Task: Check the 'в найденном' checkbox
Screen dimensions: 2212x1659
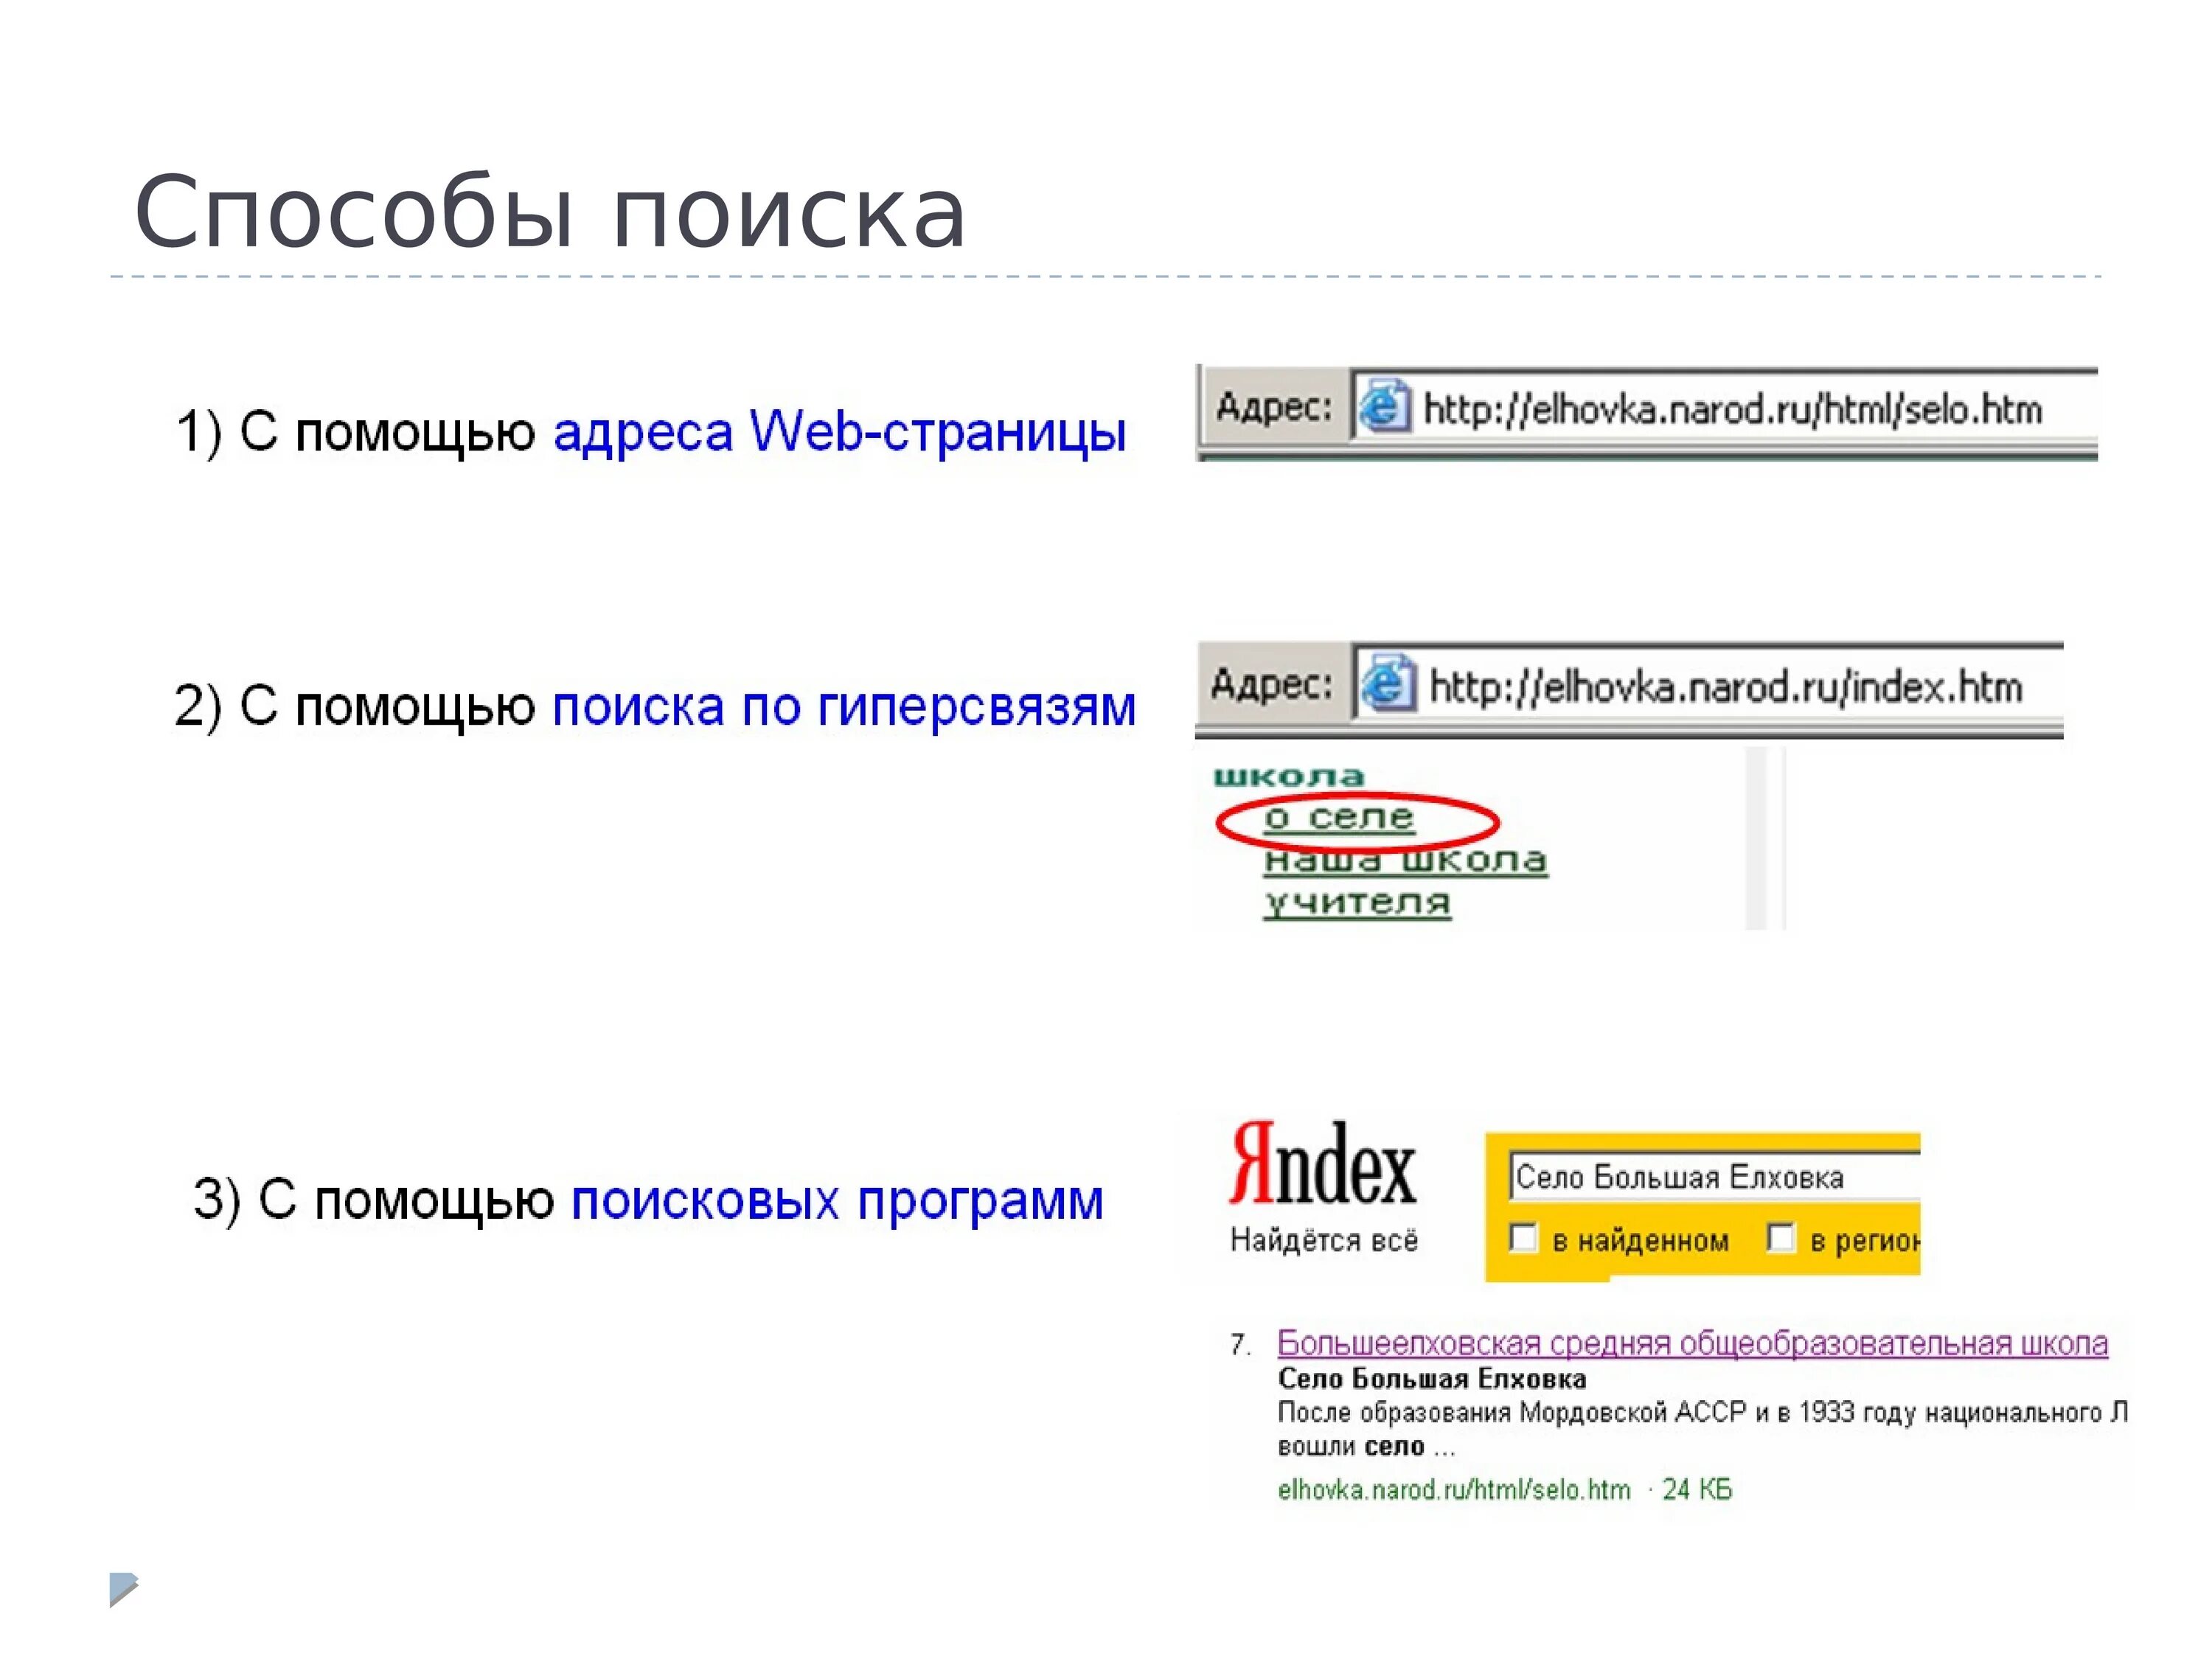Action: [x=1523, y=1238]
